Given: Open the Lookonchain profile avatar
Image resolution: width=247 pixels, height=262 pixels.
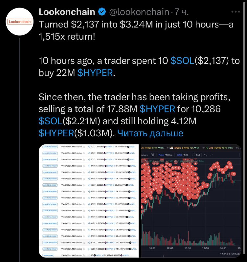Looking at the screenshot, I should 20,22.
